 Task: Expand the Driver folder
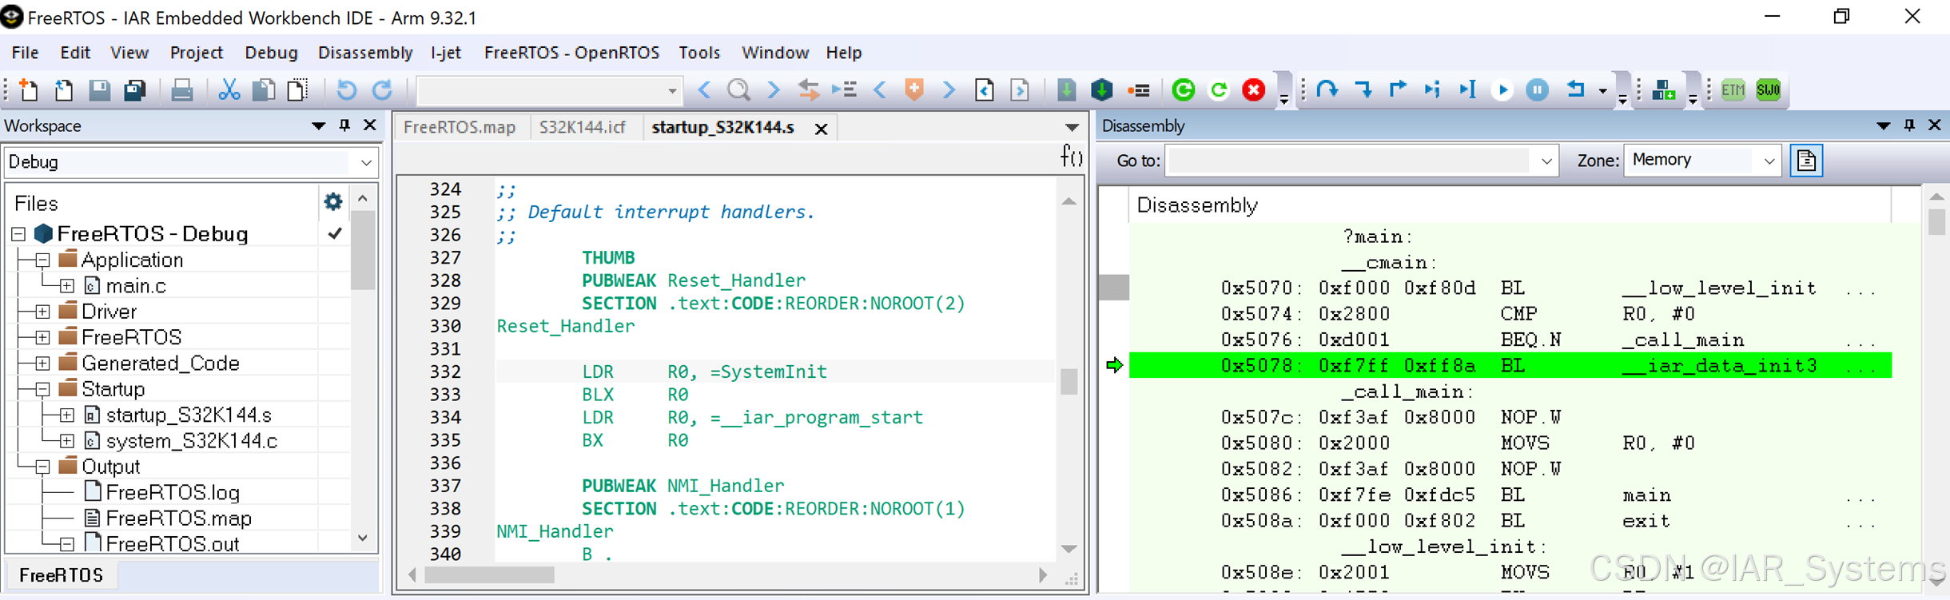pyautogui.click(x=42, y=312)
